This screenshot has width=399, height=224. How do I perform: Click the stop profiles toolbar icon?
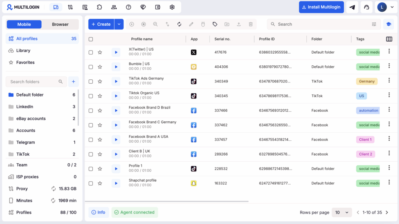click(x=143, y=24)
